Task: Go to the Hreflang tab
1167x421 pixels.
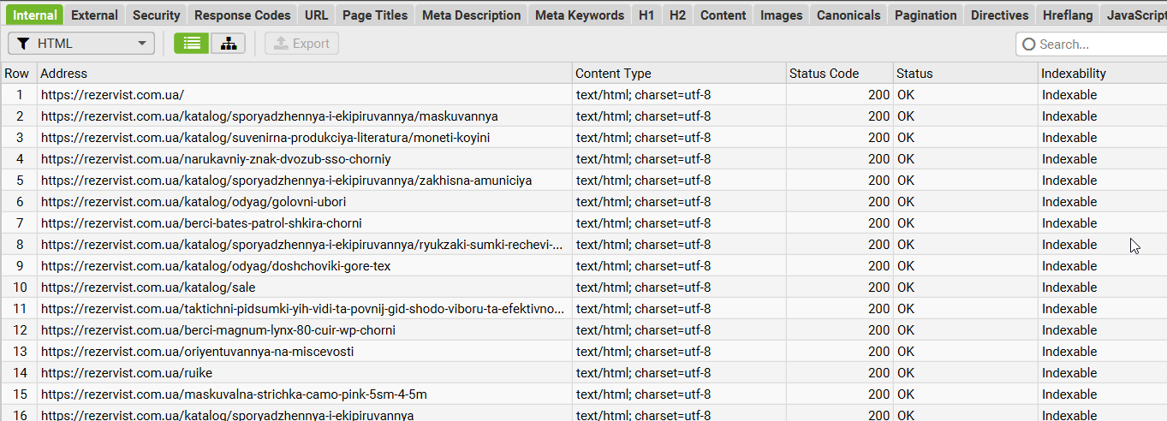Action: click(1068, 15)
